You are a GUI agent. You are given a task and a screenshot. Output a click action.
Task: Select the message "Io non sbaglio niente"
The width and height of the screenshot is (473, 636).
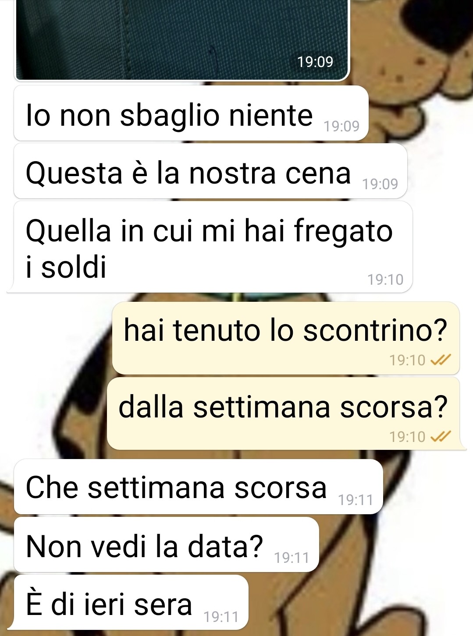[191, 113]
